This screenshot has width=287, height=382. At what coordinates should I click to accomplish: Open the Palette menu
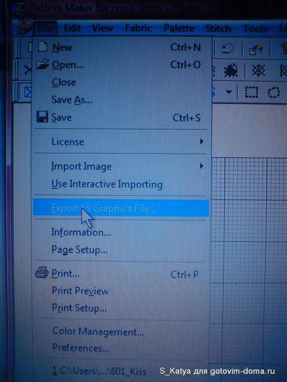(179, 28)
